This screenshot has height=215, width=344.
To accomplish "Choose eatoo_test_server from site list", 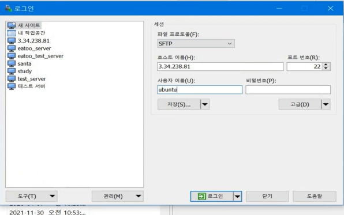I will [40, 56].
